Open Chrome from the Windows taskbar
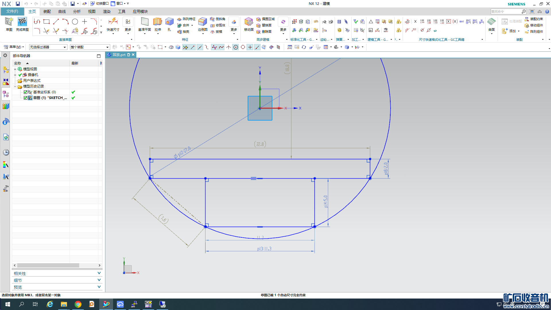This screenshot has width=551, height=310. pos(78,304)
